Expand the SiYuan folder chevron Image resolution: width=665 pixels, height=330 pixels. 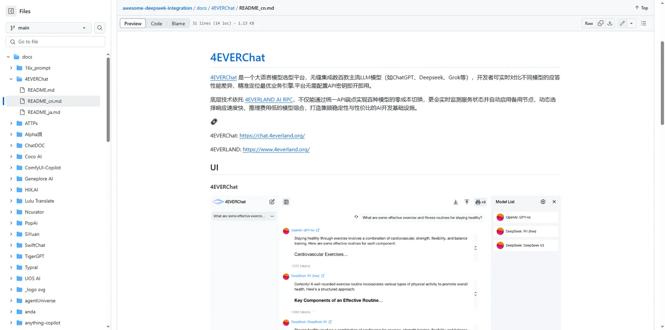tap(11, 234)
